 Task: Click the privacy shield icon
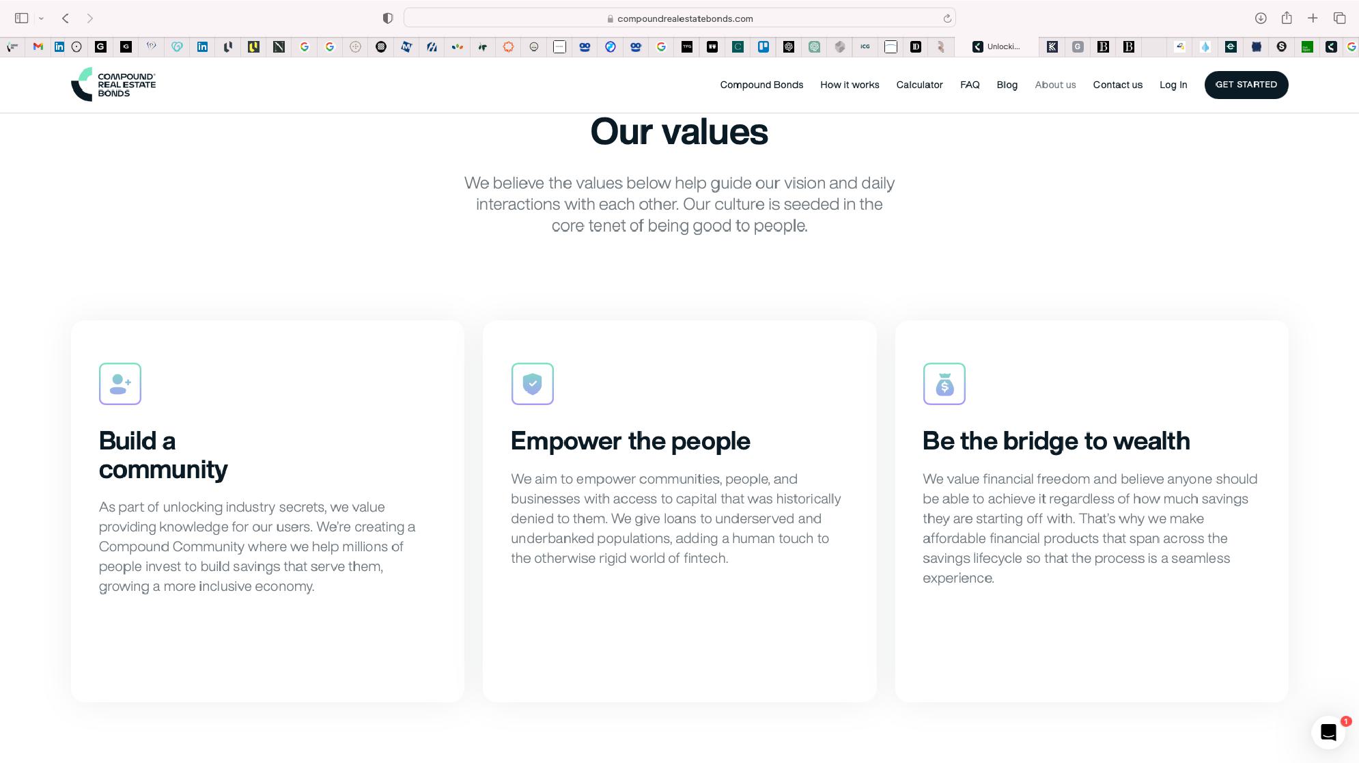(x=388, y=18)
